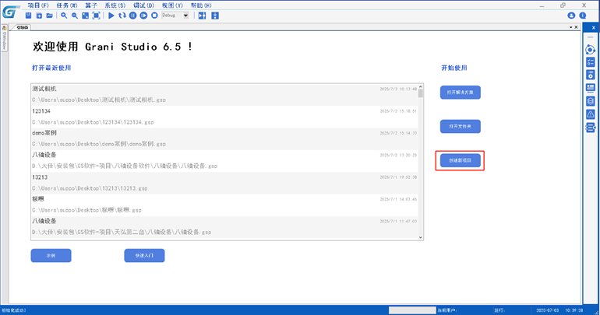Click the database stack icon in right sidebar

click(591, 101)
